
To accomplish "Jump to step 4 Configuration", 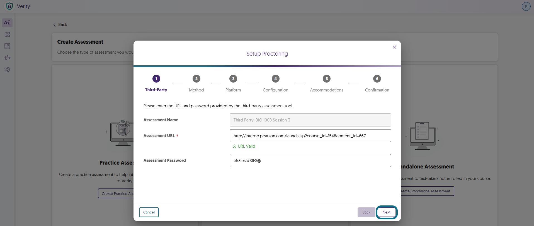I will coord(276,83).
